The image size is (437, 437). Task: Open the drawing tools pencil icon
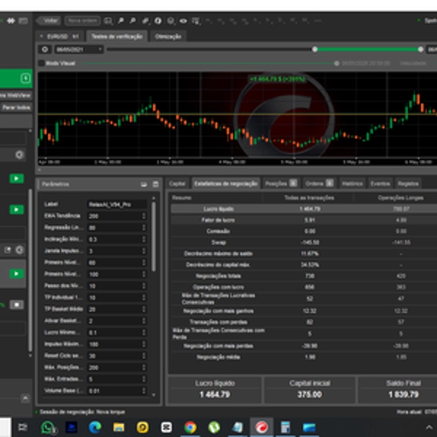tap(145, 20)
